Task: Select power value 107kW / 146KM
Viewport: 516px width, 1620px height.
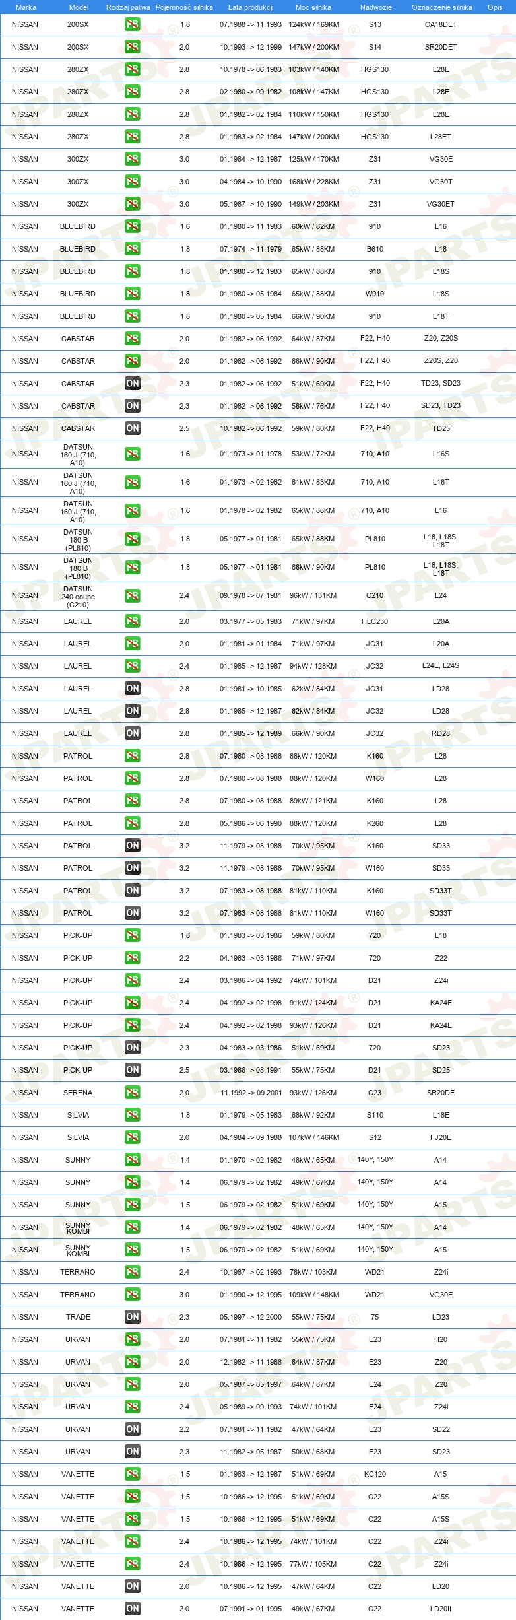Action: [313, 1137]
